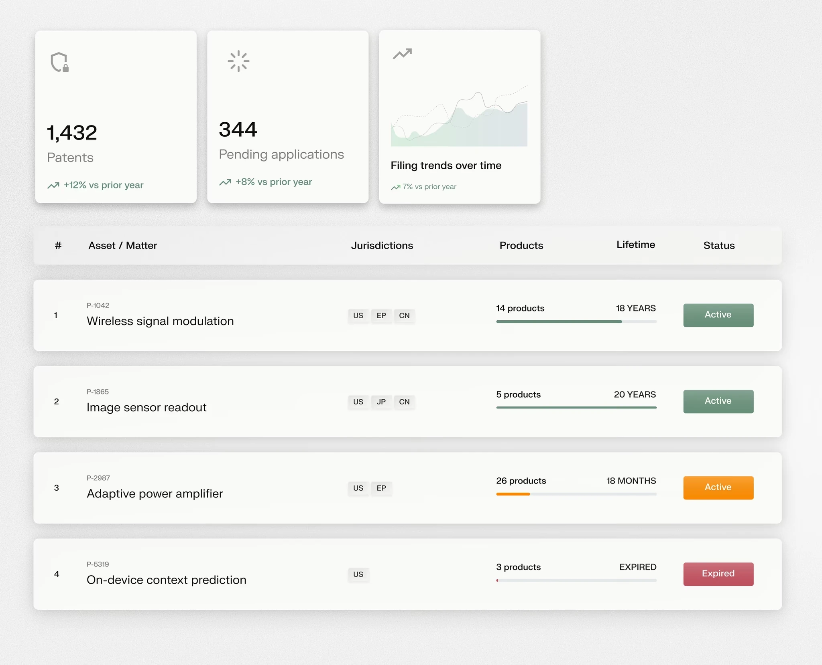This screenshot has width=822, height=665.
Task: Click orange Active status for Adaptive power amplifier
Action: coord(718,487)
